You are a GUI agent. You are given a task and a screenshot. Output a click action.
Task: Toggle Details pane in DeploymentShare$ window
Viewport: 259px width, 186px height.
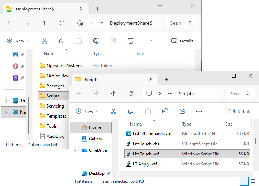(182, 41)
